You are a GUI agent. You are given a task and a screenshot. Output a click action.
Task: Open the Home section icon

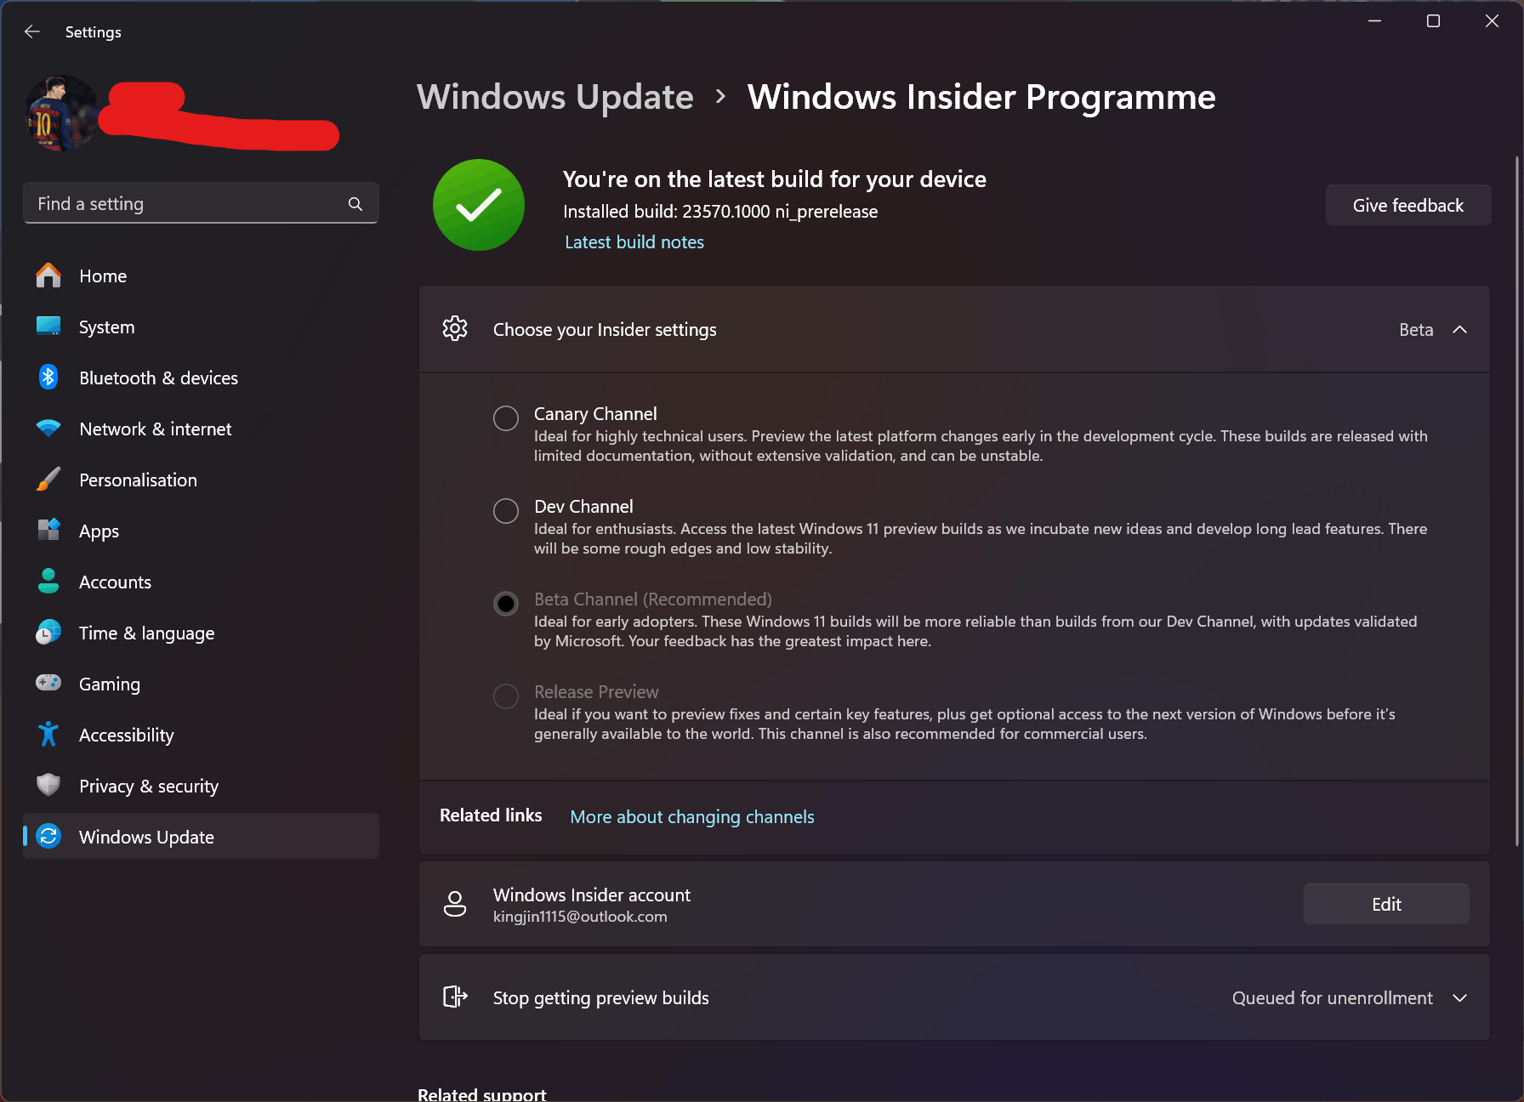click(x=48, y=275)
